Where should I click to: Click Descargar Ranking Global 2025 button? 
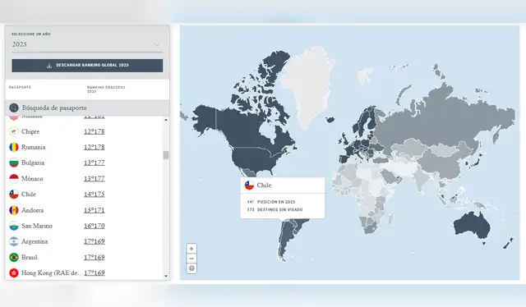click(87, 66)
